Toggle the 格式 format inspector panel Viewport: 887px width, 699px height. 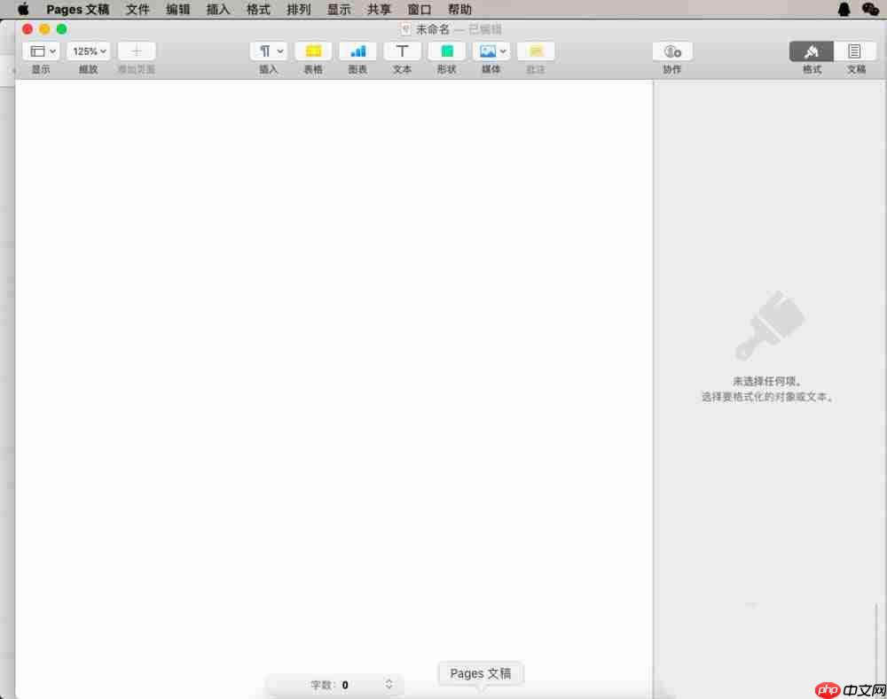pos(812,51)
